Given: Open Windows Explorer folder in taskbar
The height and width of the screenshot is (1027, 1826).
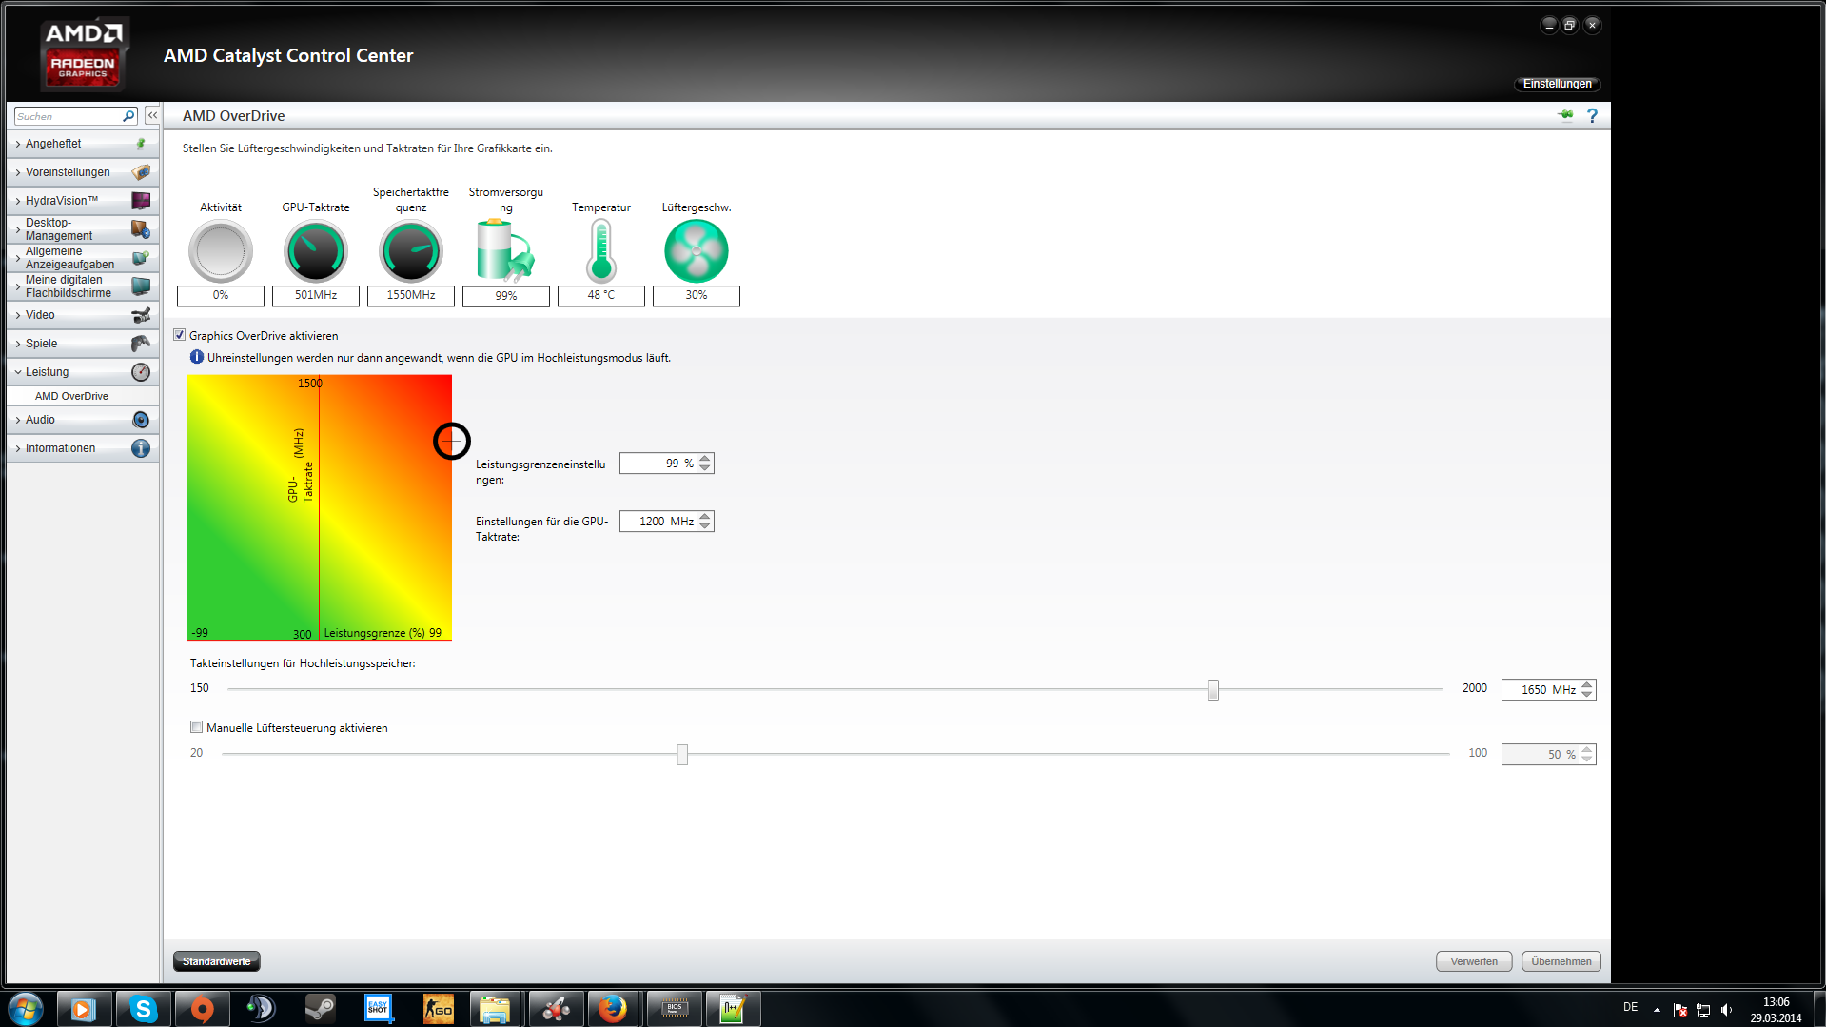Looking at the screenshot, I should (x=495, y=1009).
